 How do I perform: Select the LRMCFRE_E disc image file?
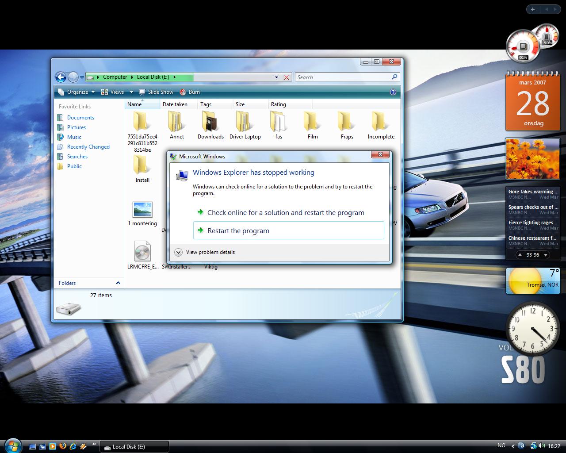coord(142,255)
